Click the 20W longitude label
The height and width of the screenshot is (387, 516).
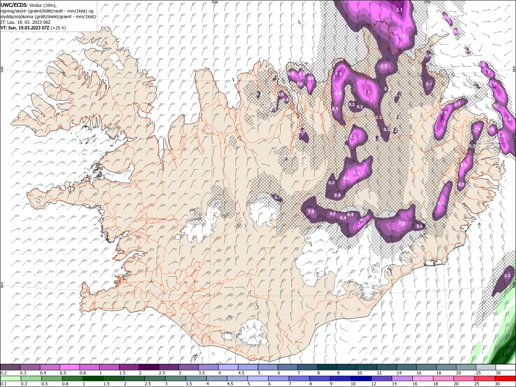(x=214, y=2)
